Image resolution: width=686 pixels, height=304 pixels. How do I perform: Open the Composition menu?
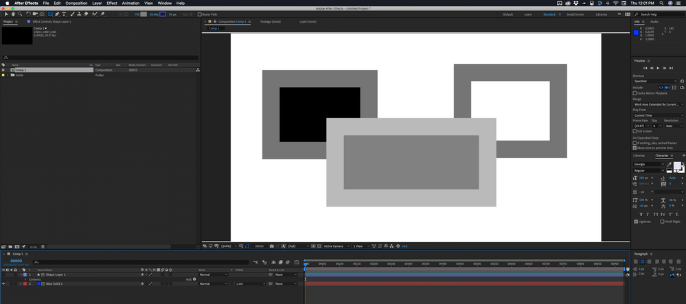76,3
